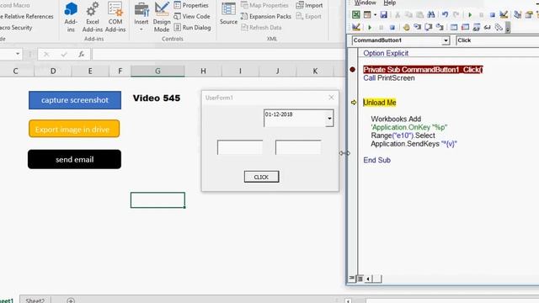This screenshot has width=539, height=303.
Task: Open COM Add-ins manager
Action: (x=115, y=17)
